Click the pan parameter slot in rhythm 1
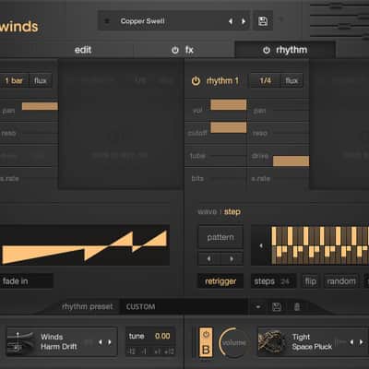This screenshot has width=369, height=369. [x=279, y=111]
